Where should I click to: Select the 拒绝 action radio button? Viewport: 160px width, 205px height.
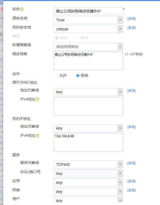click(78, 75)
